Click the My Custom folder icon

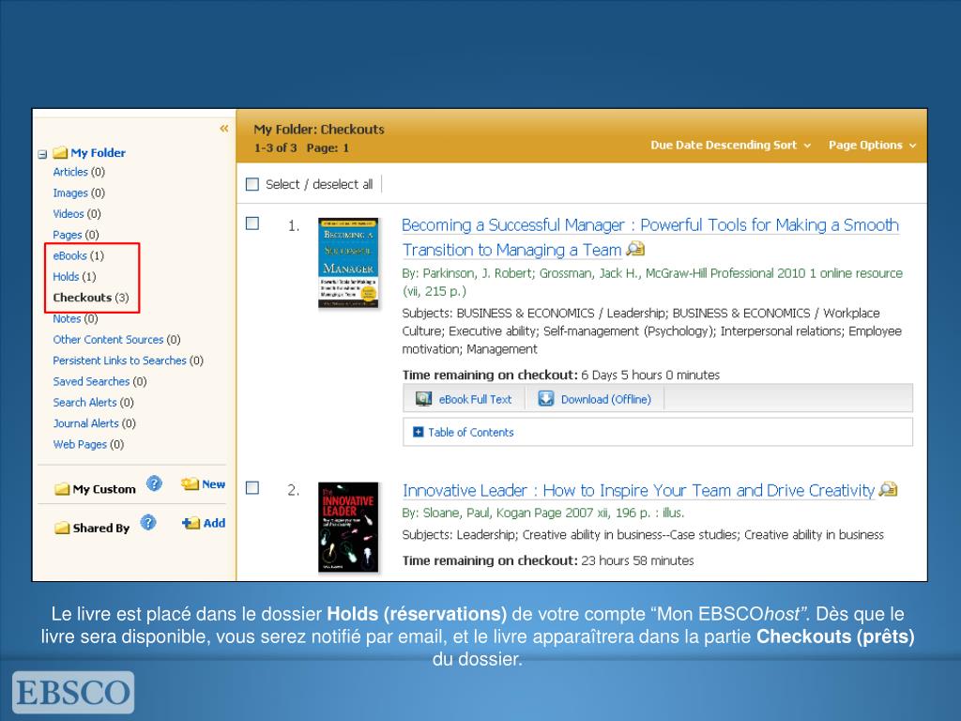[x=62, y=488]
